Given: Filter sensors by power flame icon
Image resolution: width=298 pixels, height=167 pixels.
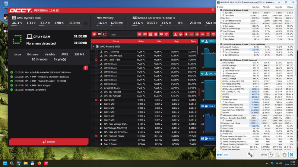Looking at the screenshot, I should [186, 34].
